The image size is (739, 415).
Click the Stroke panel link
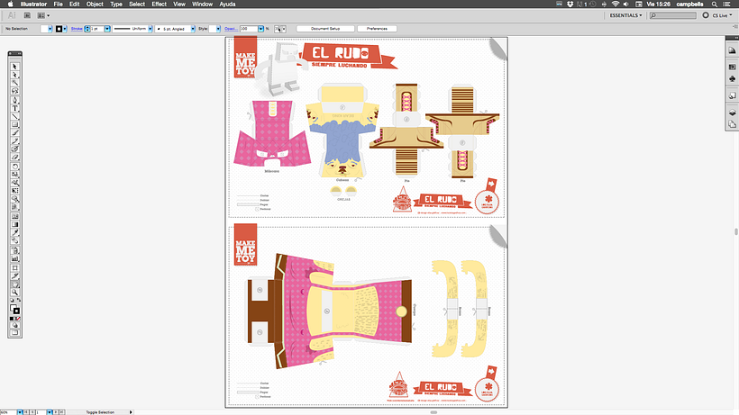77,29
